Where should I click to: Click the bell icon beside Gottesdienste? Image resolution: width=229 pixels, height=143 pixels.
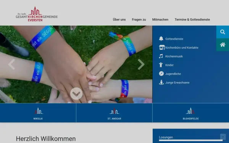point(161,39)
